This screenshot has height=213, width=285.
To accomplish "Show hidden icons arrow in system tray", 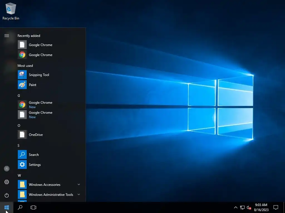I will tap(235, 207).
